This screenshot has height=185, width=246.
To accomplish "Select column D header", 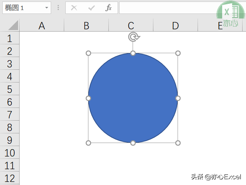I will (x=176, y=25).
